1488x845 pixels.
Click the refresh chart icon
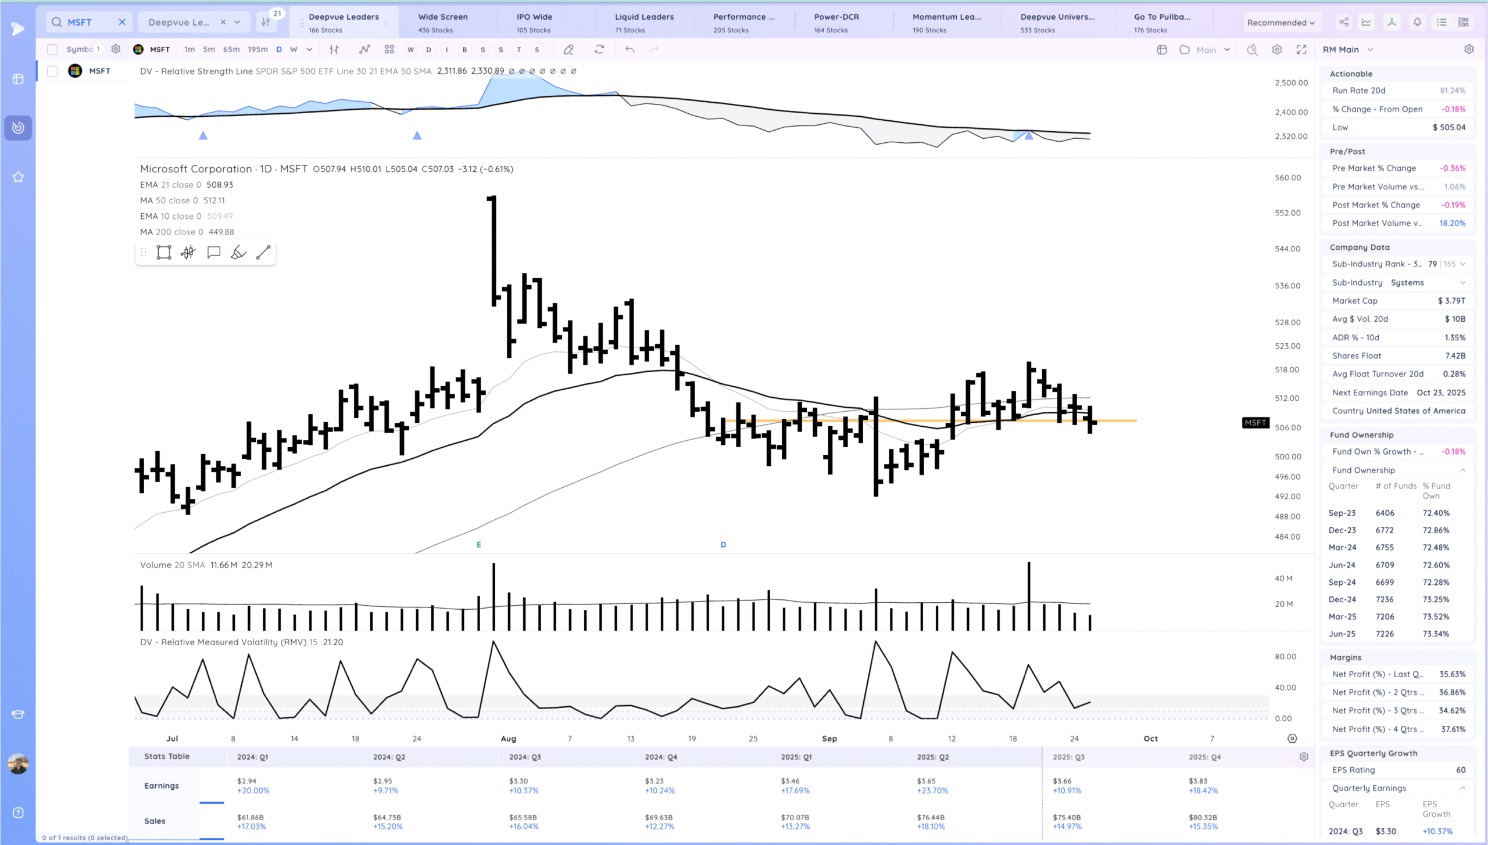599,49
